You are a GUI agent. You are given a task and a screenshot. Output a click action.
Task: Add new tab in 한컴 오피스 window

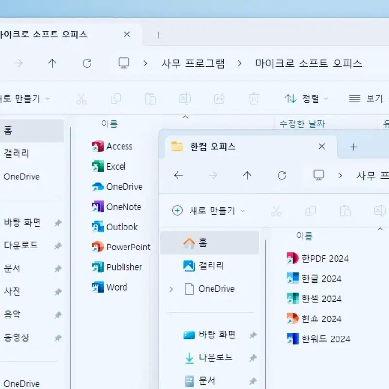point(354,147)
